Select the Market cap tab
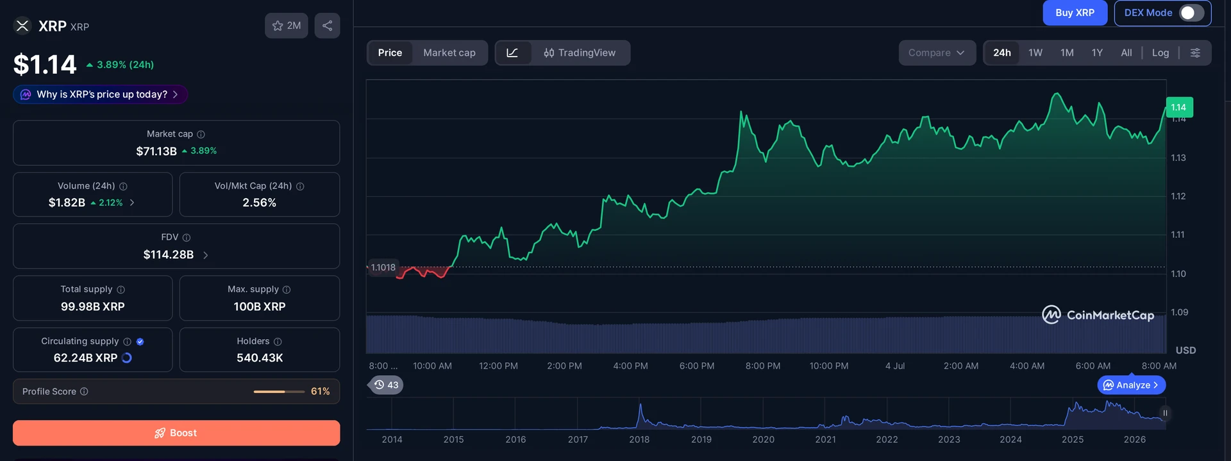Viewport: 1231px width, 461px height. (449, 53)
